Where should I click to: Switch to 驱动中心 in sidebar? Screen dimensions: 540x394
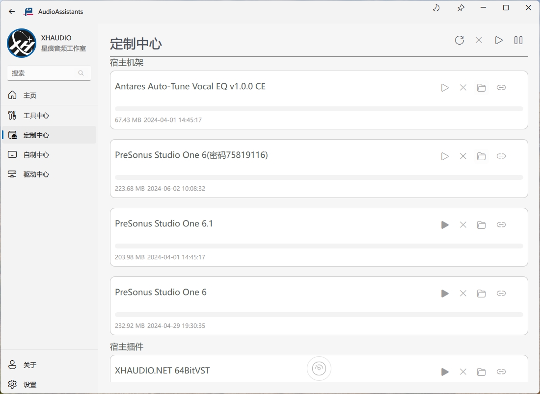[36, 174]
